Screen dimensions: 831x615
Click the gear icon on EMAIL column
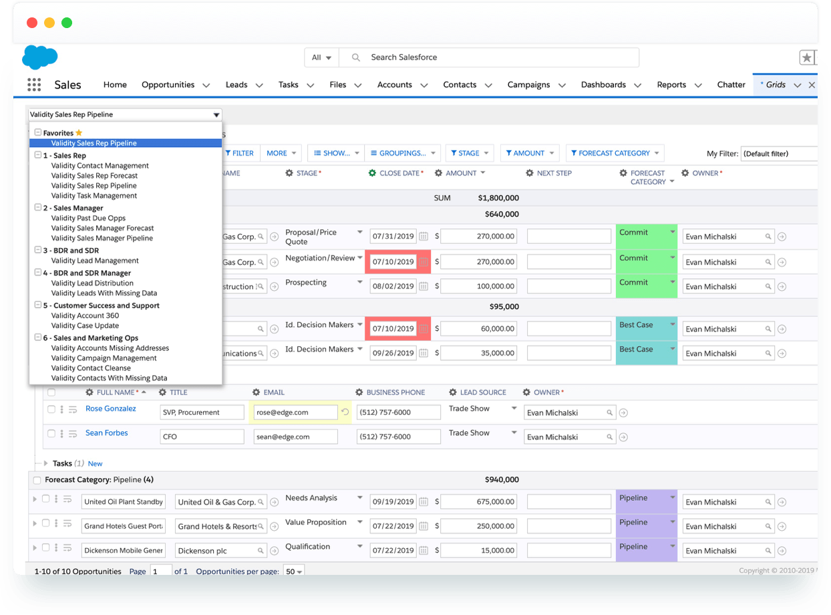pos(257,392)
